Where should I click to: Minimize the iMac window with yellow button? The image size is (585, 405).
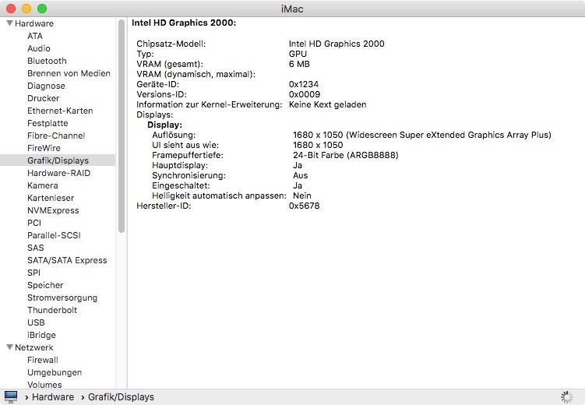tap(26, 8)
